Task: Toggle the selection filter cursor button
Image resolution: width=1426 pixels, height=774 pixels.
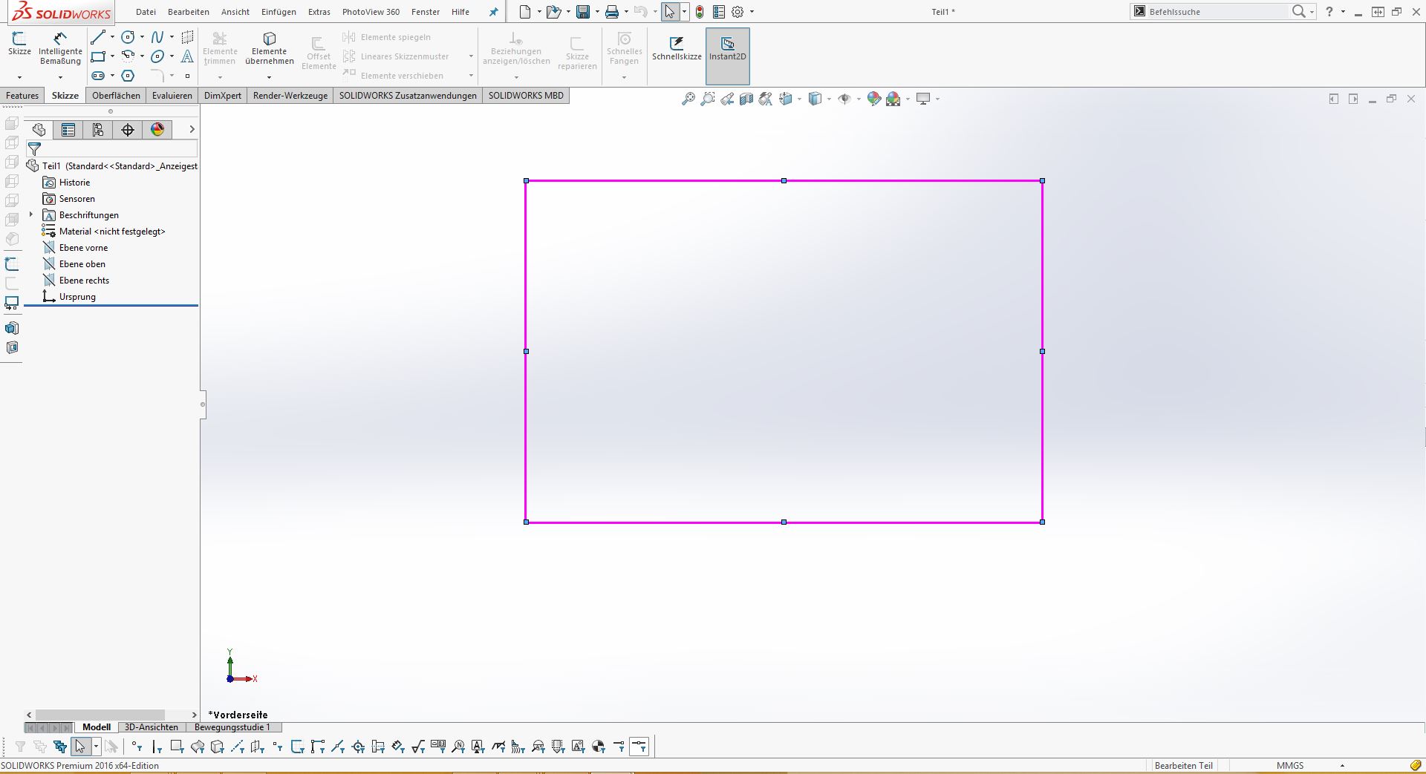Action: click(80, 747)
